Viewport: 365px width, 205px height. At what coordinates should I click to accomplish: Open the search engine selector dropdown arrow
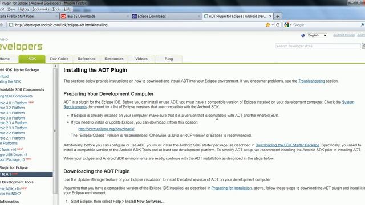(x=290, y=25)
